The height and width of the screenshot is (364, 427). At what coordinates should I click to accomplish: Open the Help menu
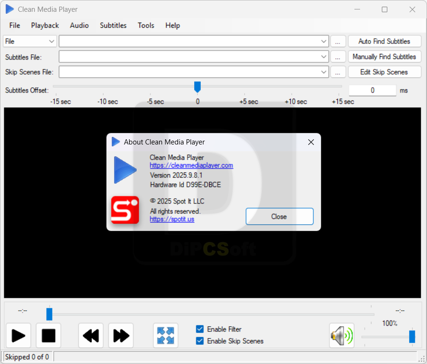(x=172, y=25)
